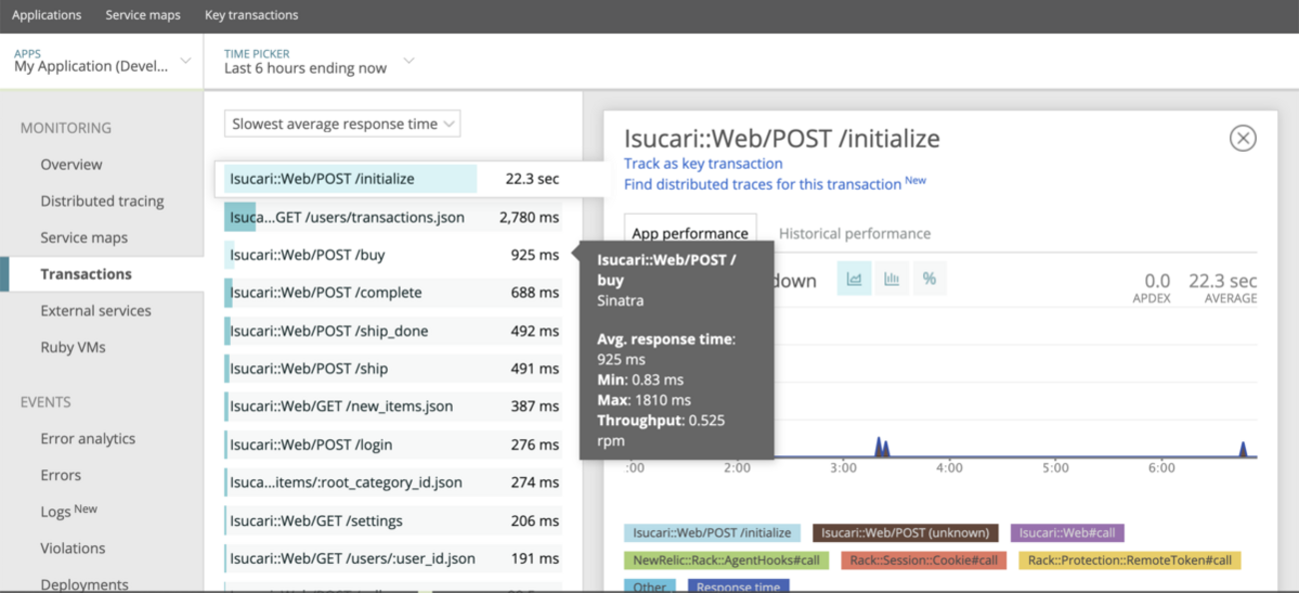1299x593 pixels.
Task: Click the response time spike near 3:00
Action: (x=881, y=447)
